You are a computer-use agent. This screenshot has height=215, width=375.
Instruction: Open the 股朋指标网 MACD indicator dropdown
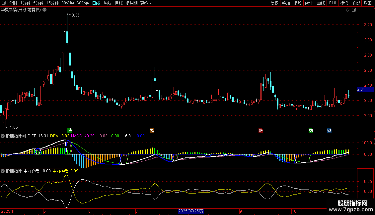[x=3, y=136]
